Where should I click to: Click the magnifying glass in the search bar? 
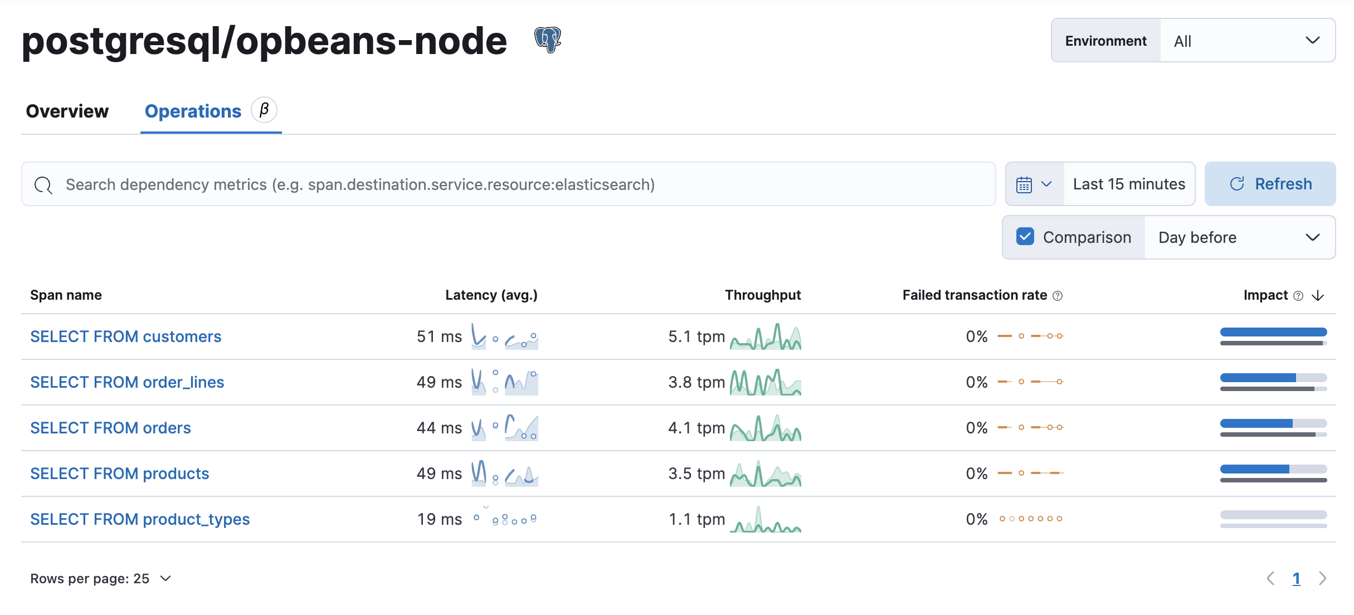(43, 184)
